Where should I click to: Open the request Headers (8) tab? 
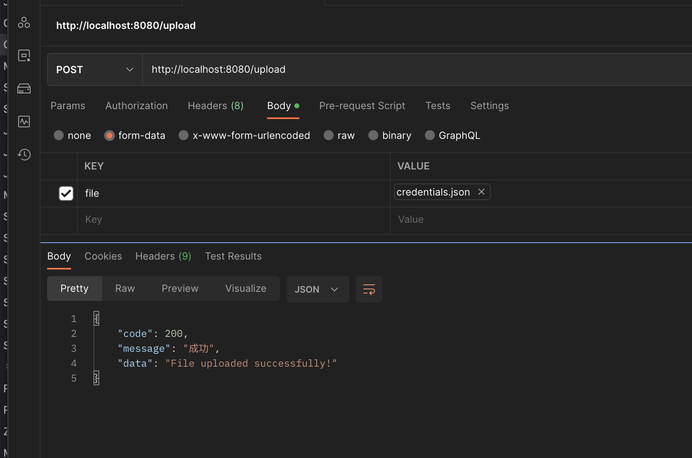215,106
